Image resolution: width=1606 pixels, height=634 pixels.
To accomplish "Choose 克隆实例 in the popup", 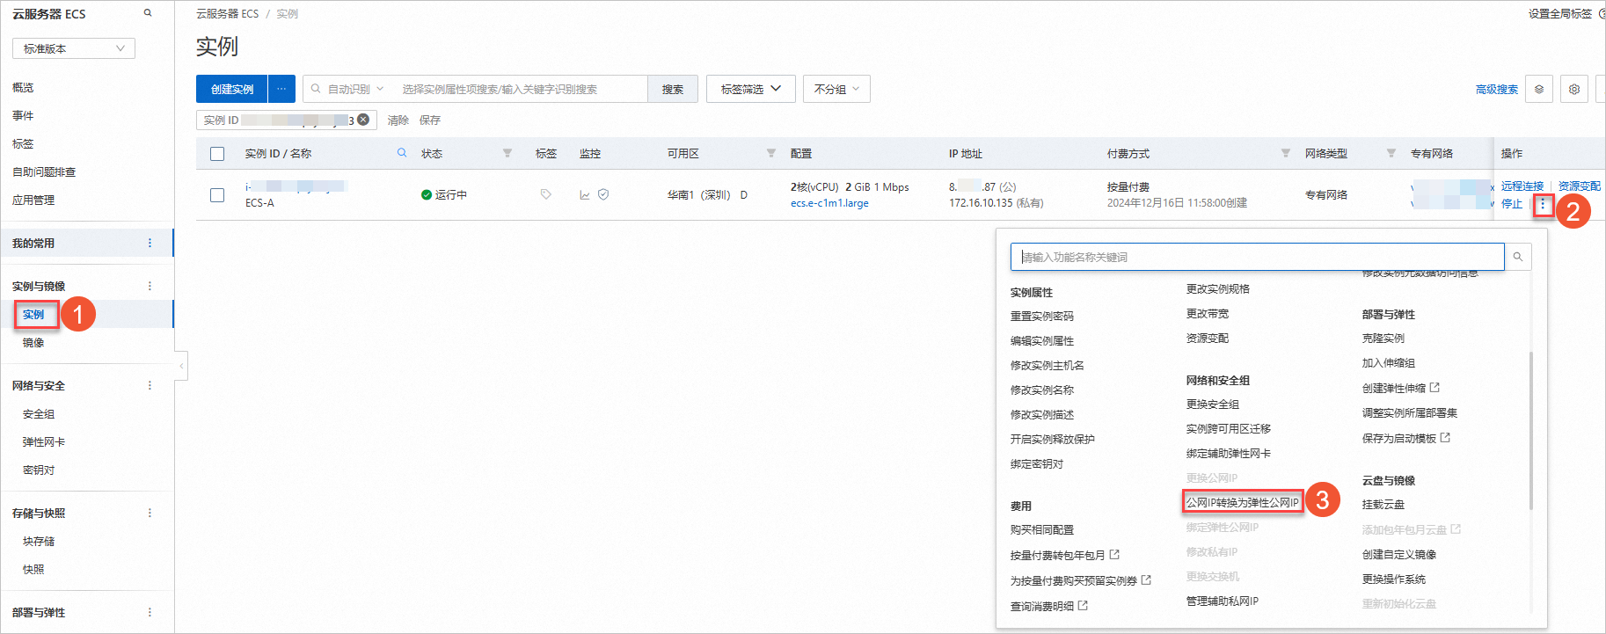I will (1383, 338).
